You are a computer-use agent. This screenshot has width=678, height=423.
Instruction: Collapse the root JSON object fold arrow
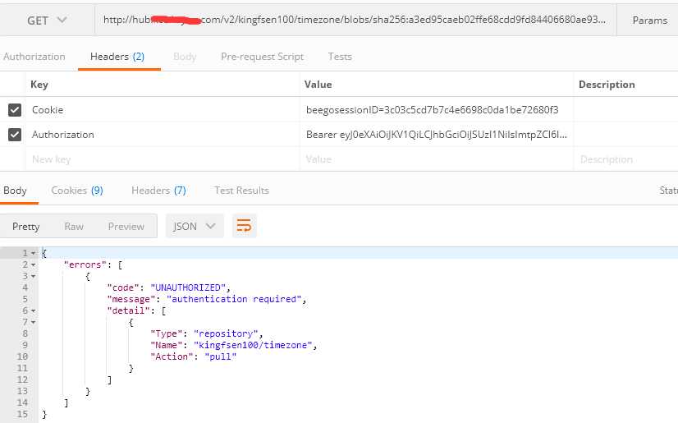pyautogui.click(x=34, y=254)
